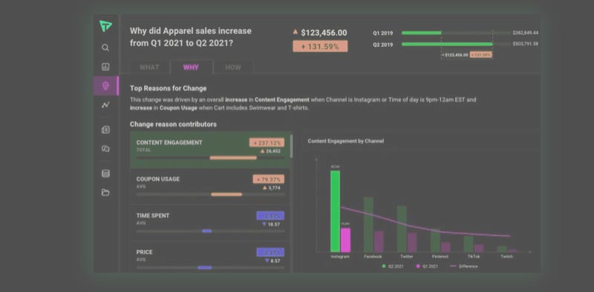Open the folder sidebar icon
Image resolution: width=594 pixels, height=292 pixels.
pos(105,193)
